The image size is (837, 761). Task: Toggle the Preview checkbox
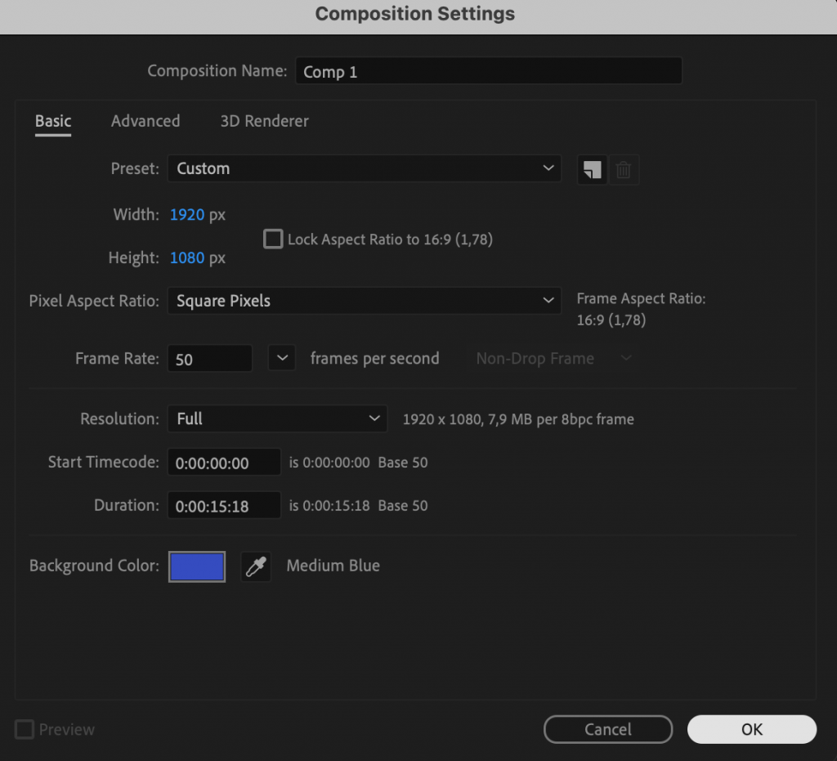pyautogui.click(x=23, y=729)
